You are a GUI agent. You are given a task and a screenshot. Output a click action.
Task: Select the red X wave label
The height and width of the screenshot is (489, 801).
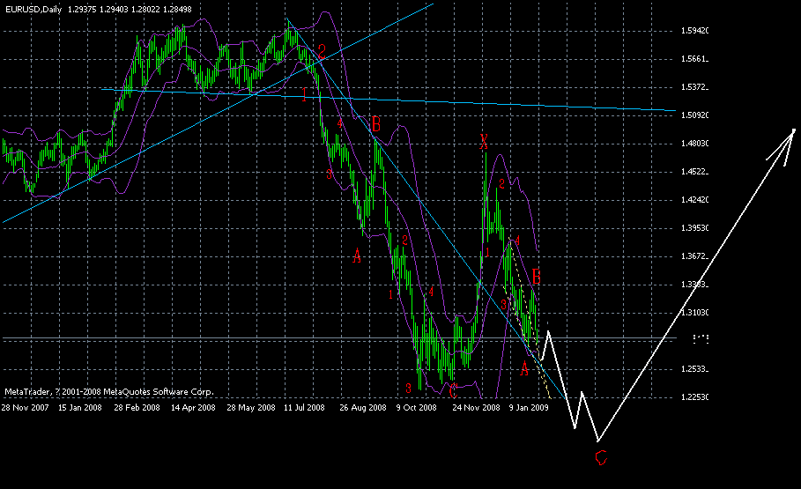pyautogui.click(x=484, y=141)
